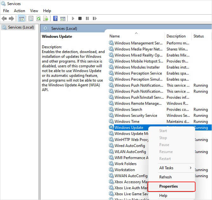
Task: Click gear icon beside WLAN AutoConfig
Action: click(111, 152)
